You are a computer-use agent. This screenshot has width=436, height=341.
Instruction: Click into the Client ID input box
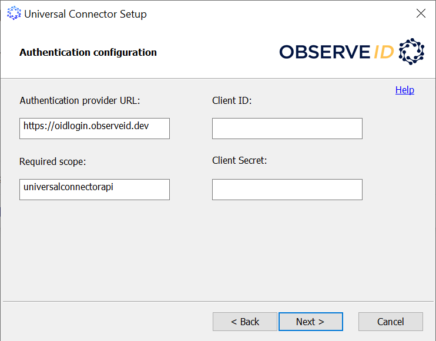coord(287,129)
